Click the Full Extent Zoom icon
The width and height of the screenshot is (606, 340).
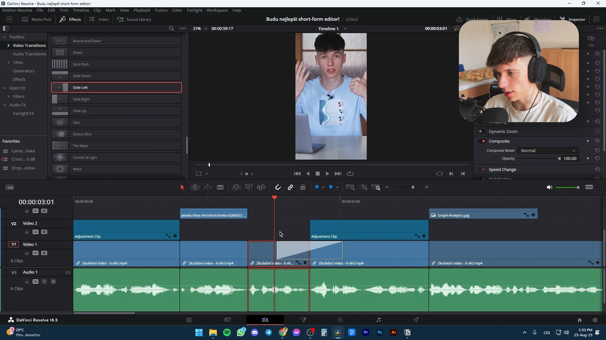click(350, 187)
